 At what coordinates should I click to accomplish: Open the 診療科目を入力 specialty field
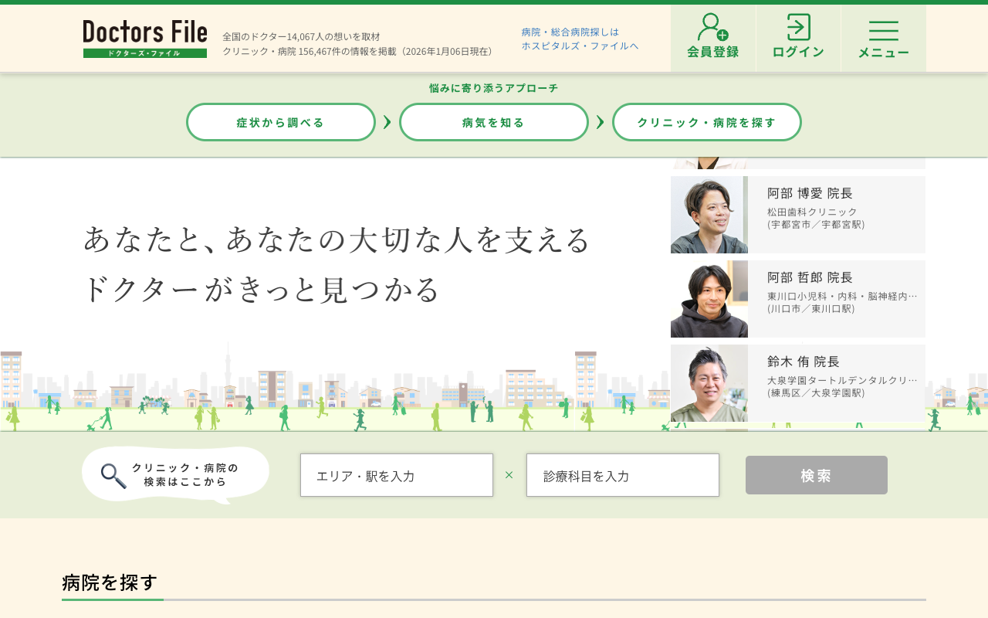pos(622,475)
